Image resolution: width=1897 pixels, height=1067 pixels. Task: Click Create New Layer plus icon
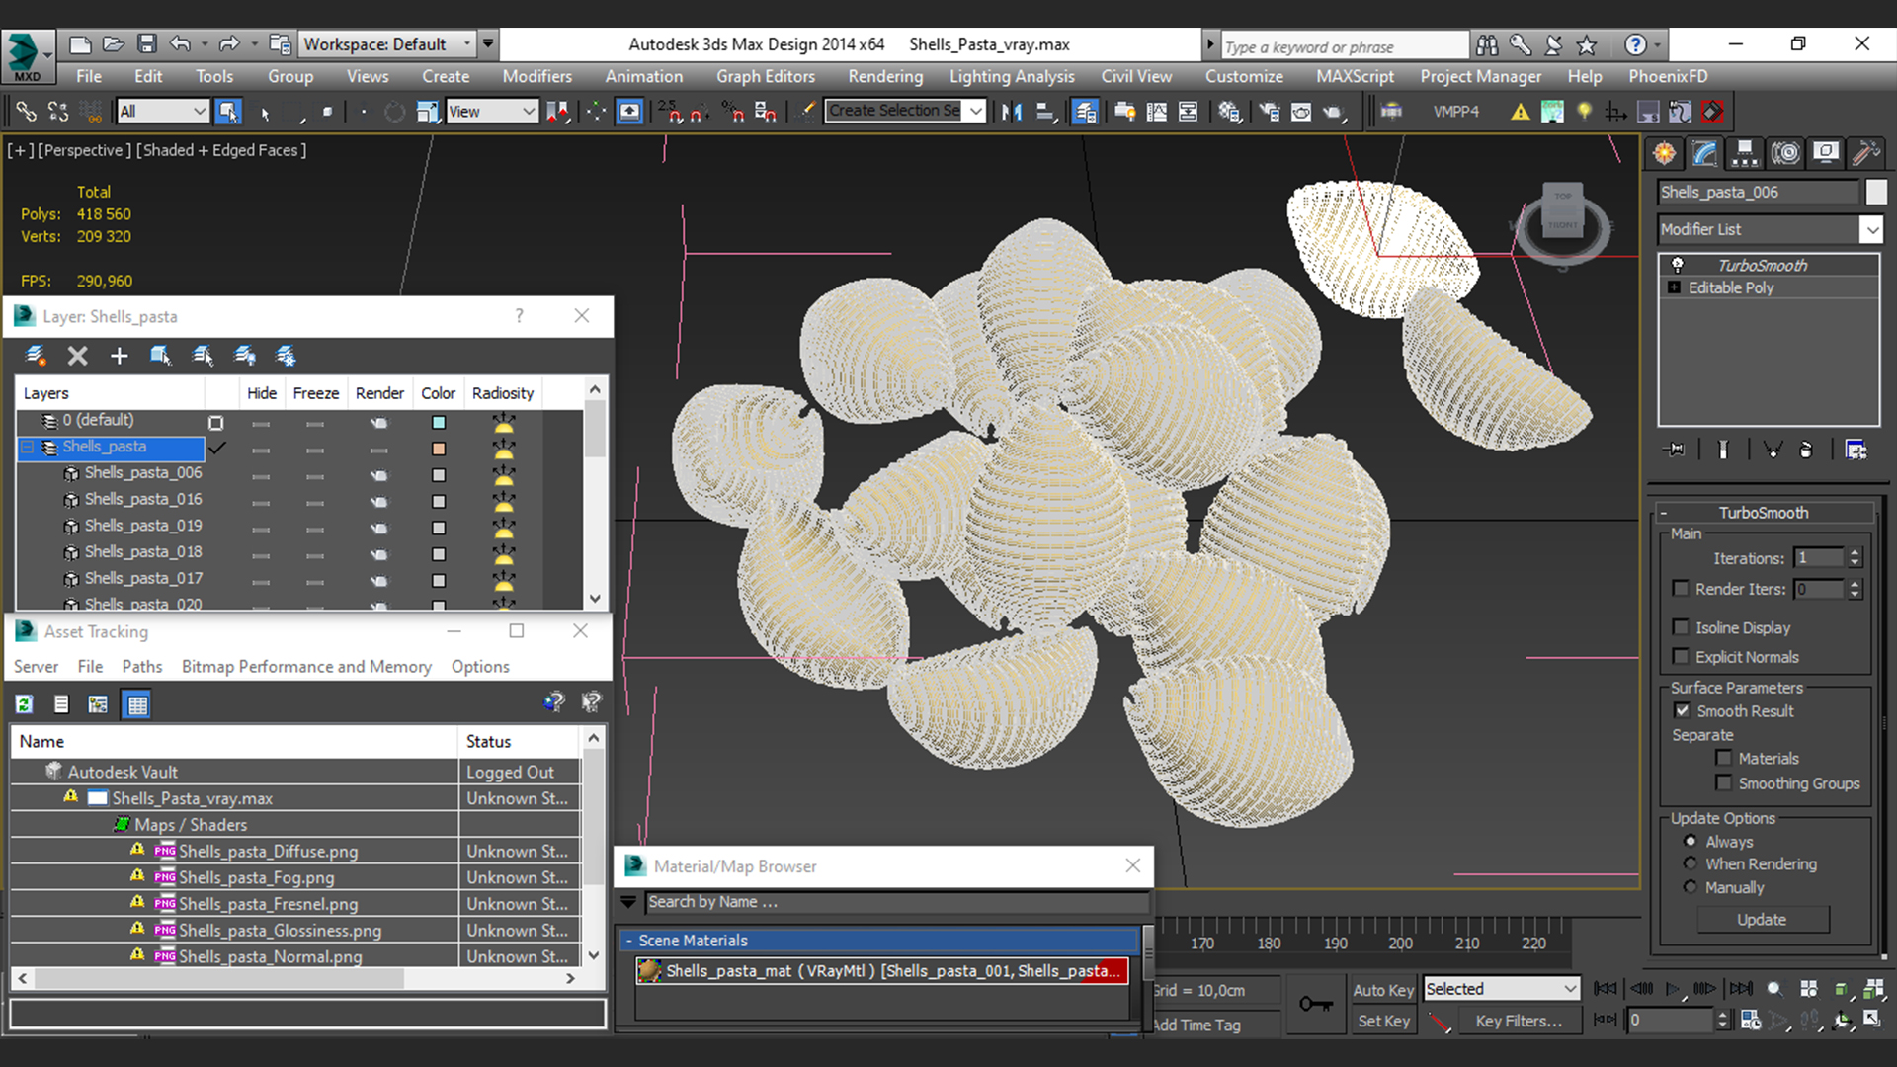(119, 356)
